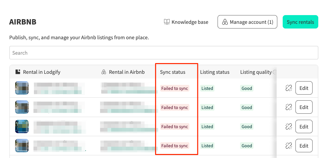Click the unlink icon in the first row

288,88
